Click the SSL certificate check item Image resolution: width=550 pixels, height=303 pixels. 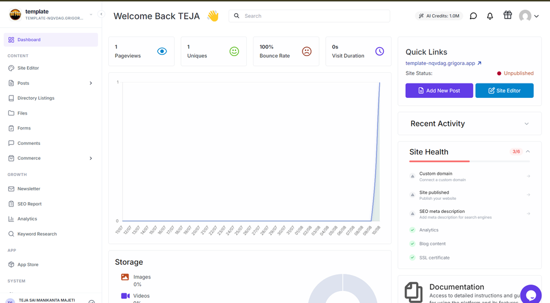coord(429,258)
